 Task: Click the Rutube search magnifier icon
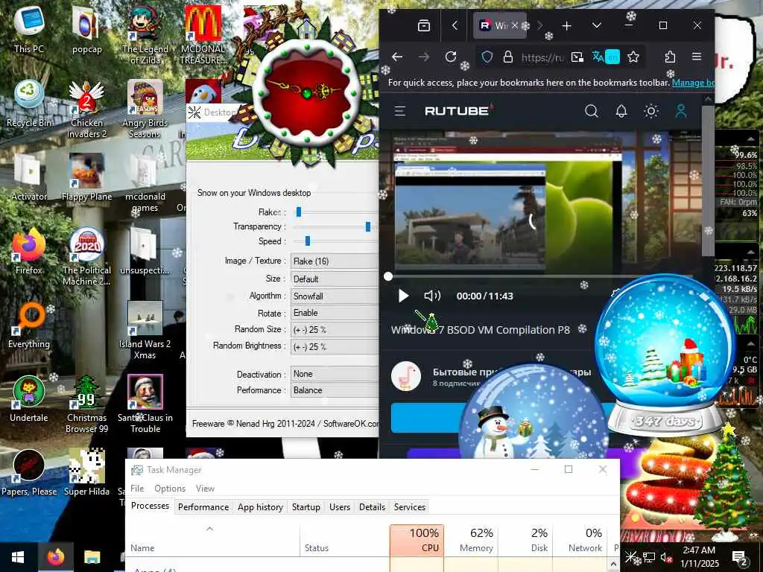(591, 112)
